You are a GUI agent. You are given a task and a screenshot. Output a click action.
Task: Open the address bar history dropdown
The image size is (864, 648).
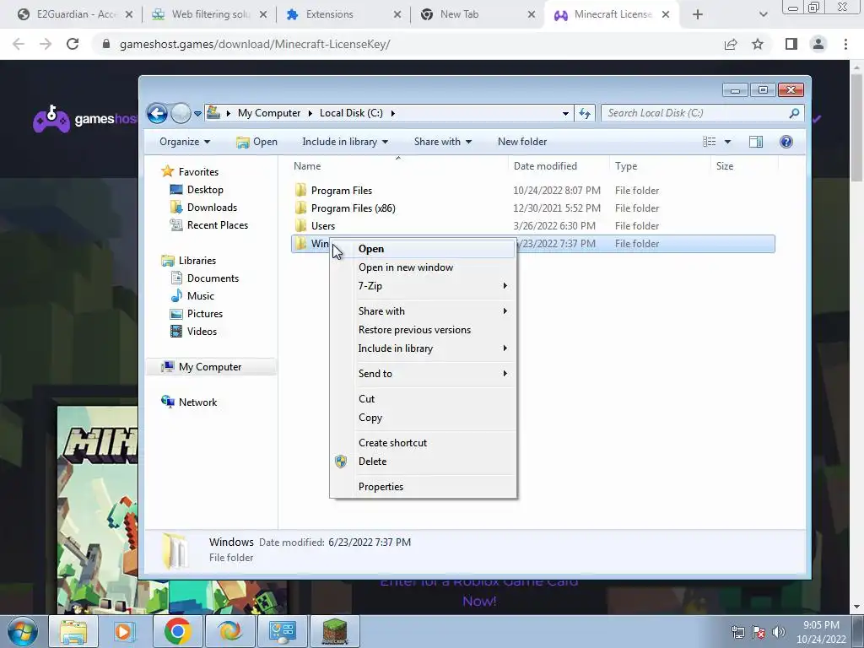click(565, 114)
